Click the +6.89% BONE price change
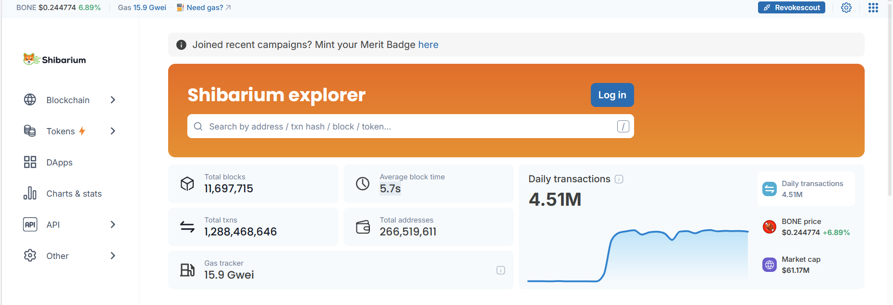893x305 pixels. [x=836, y=233]
